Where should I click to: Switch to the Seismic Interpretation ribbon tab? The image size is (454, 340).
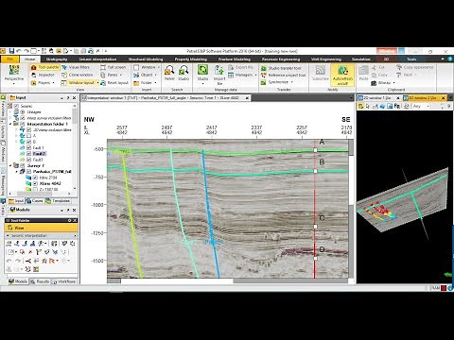[x=97, y=59]
